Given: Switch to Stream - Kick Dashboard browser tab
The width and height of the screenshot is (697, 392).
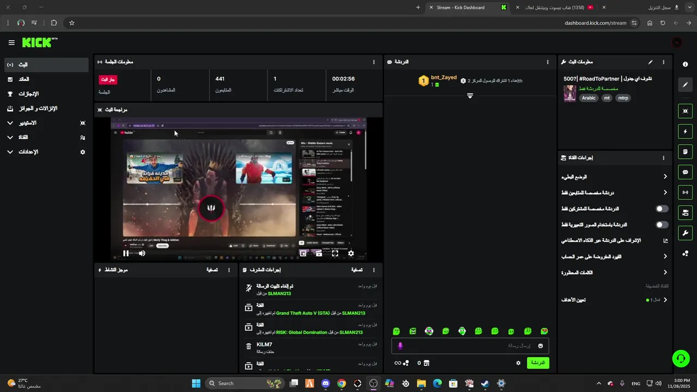Looking at the screenshot, I should click(x=468, y=8).
